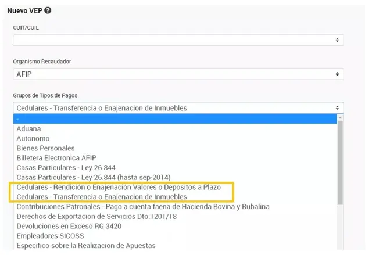The height and width of the screenshot is (255, 372).
Task: Select Billetera Electronica AFIP
Action: [175, 158]
